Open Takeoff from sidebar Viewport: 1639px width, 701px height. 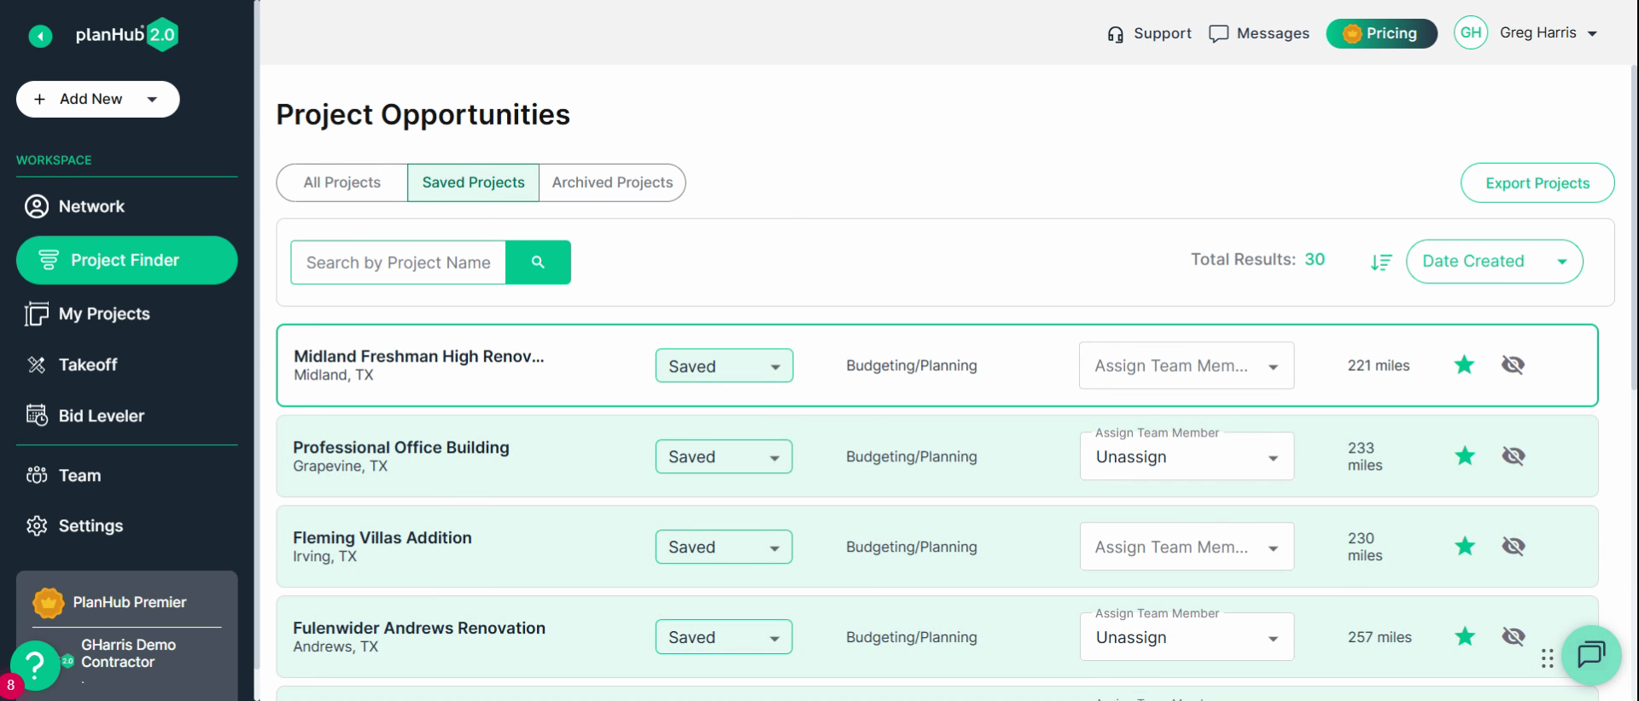(x=126, y=365)
